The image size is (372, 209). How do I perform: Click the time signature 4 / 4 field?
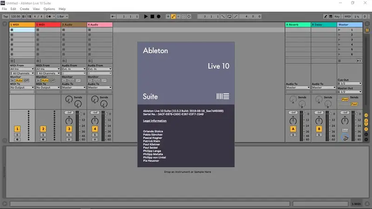click(38, 16)
